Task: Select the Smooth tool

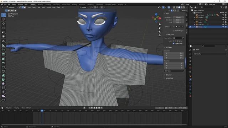Action: point(3,84)
